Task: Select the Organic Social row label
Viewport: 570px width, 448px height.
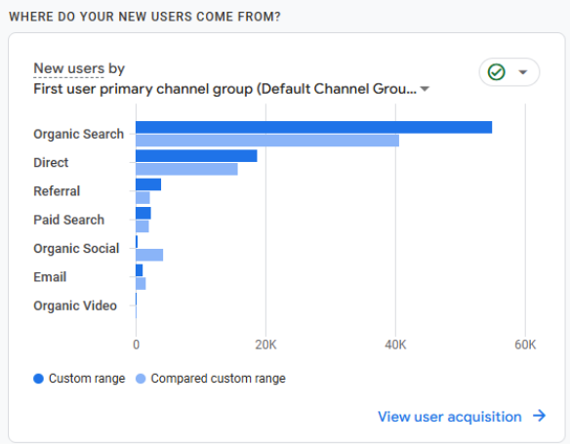Action: 76,248
